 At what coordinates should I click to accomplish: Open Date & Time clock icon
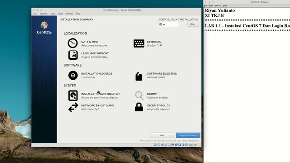tap(72, 43)
